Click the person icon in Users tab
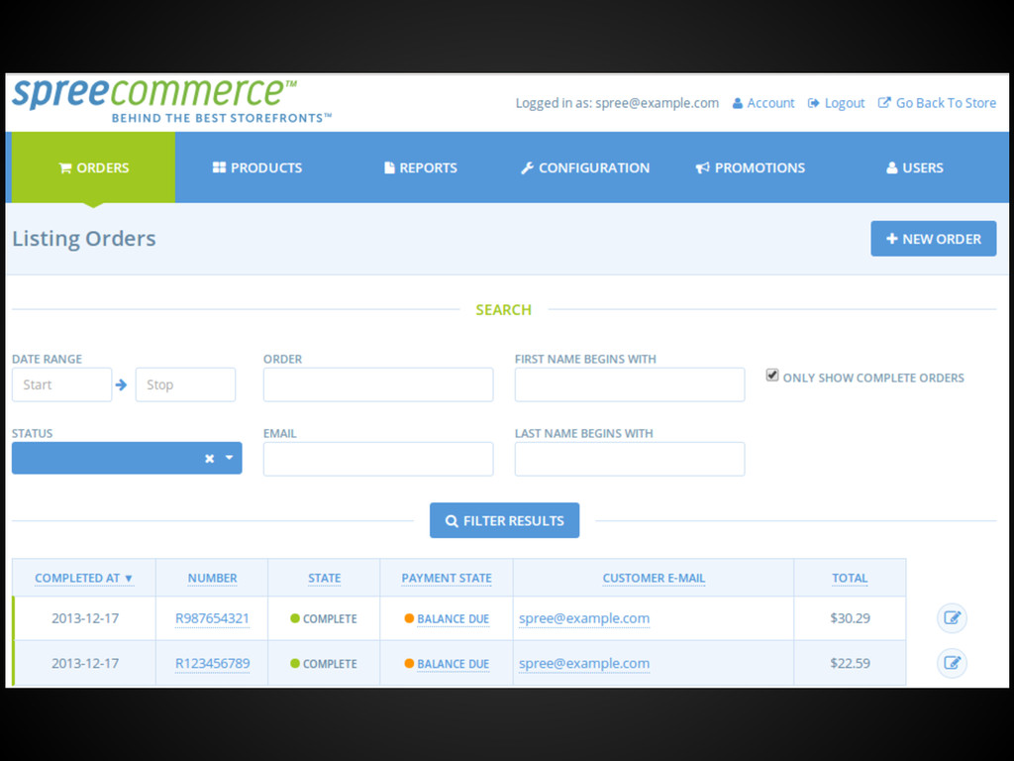This screenshot has width=1014, height=761. [x=892, y=168]
